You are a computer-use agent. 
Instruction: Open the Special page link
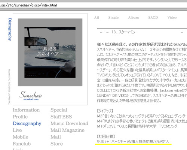click(59, 110)
